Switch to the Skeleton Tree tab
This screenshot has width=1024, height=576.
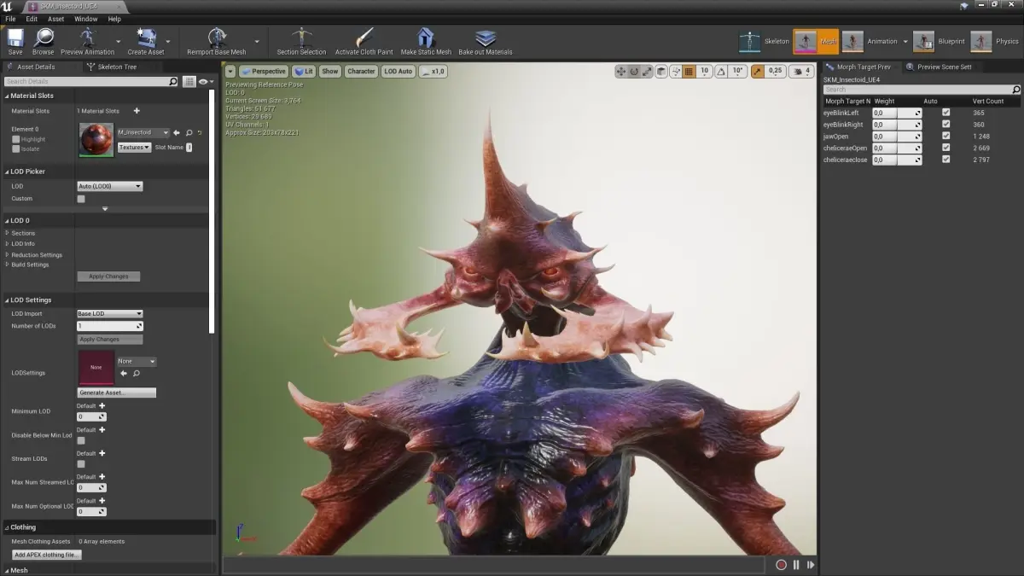pos(116,67)
